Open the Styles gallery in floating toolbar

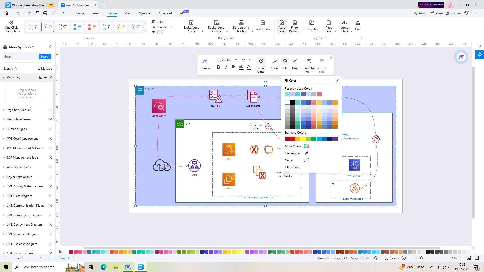275,64
